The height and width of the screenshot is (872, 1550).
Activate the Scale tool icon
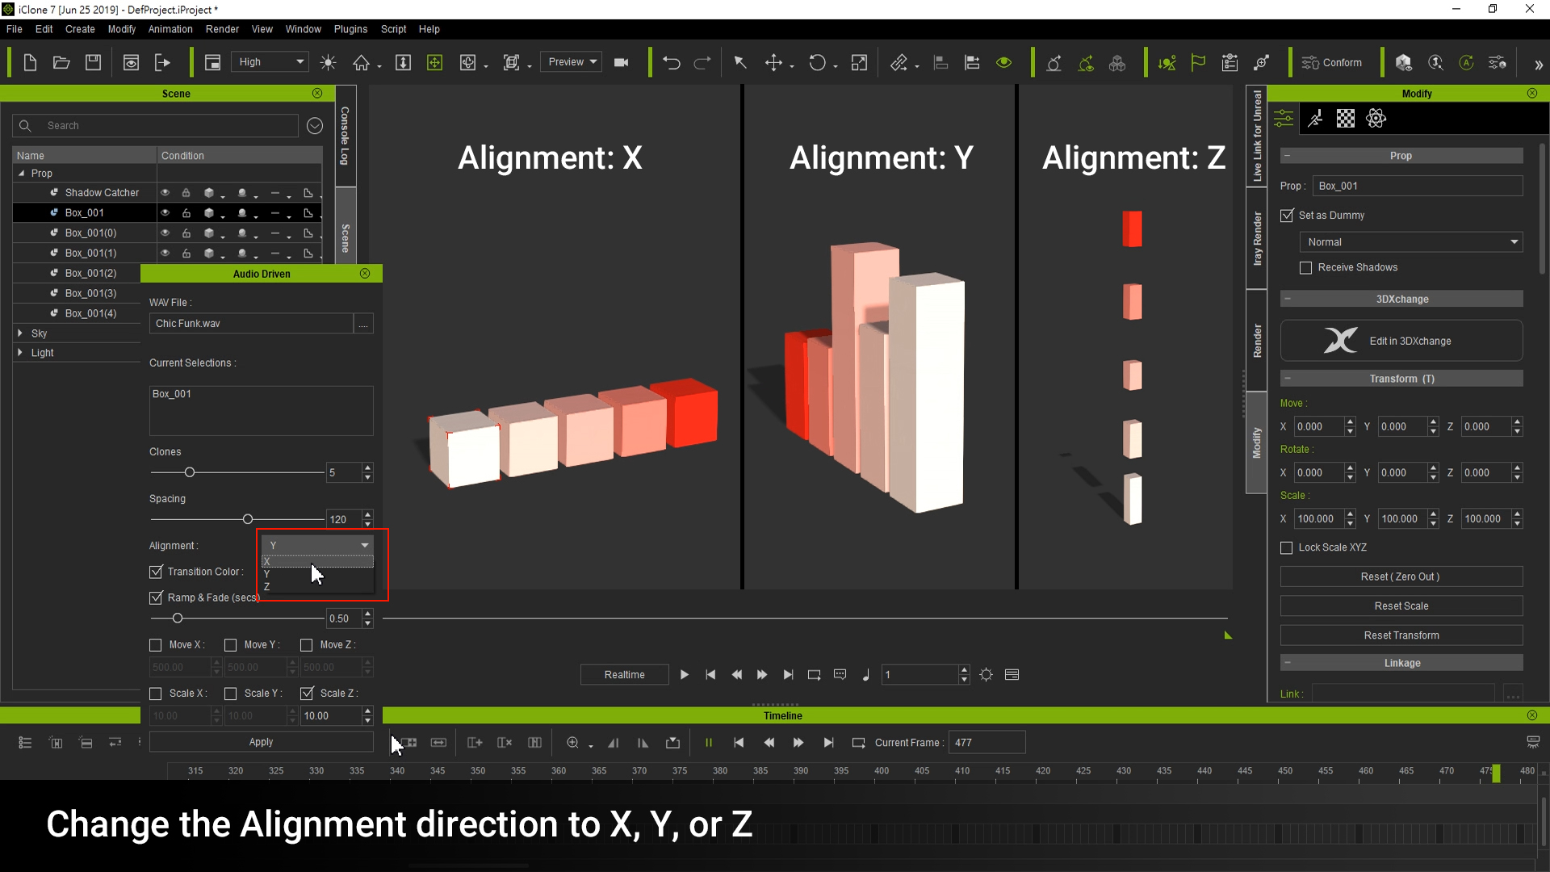(859, 62)
